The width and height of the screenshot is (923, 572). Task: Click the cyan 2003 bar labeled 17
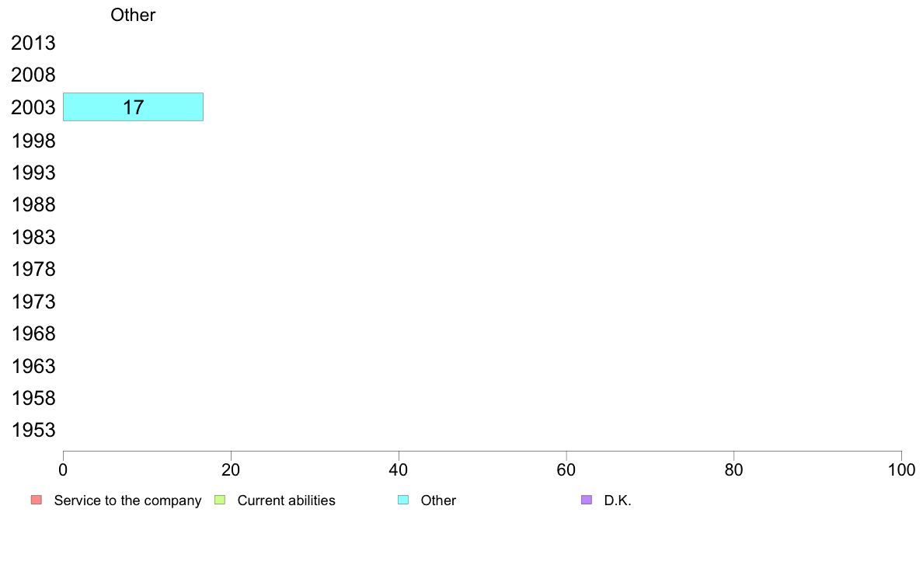[133, 106]
